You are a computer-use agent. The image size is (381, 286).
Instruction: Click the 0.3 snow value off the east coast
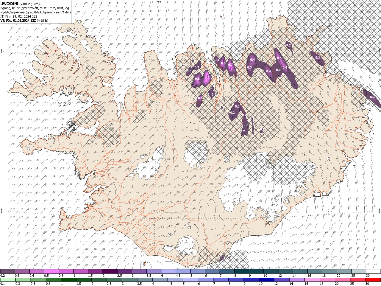[372, 97]
